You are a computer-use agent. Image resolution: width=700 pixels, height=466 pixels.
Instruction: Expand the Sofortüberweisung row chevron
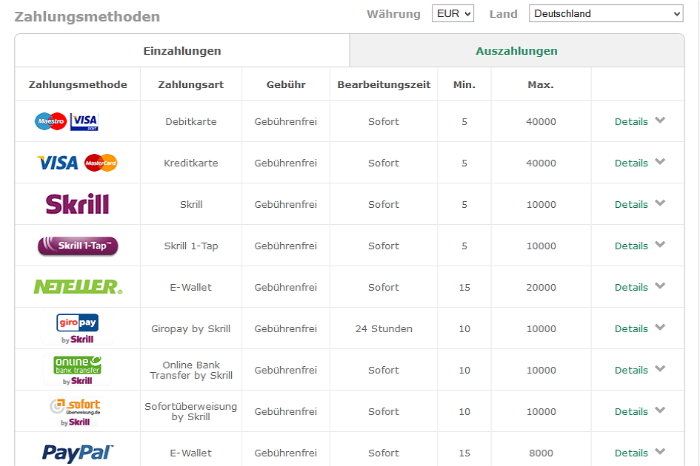pos(660,411)
